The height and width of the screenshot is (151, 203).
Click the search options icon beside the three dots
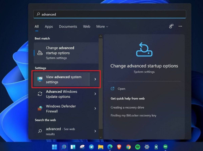pyautogui.click(x=171, y=26)
